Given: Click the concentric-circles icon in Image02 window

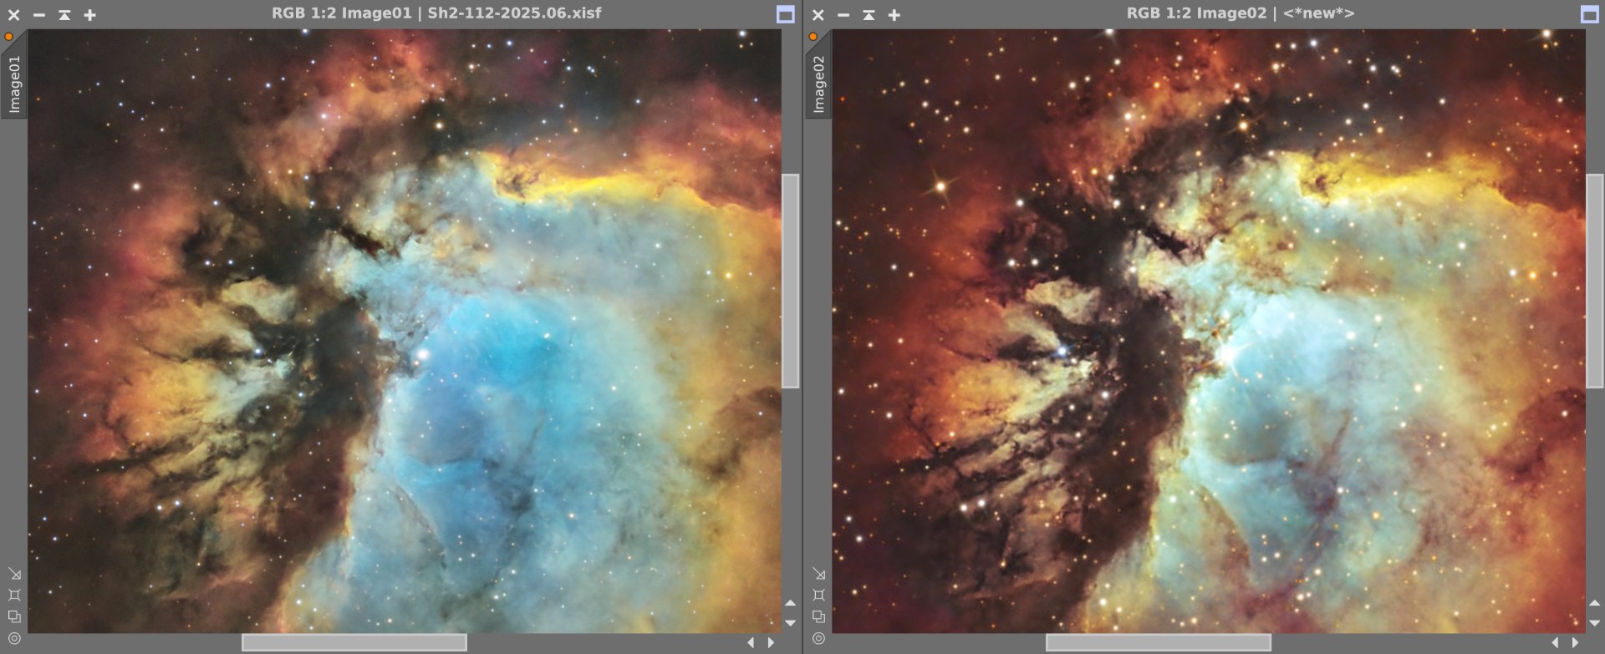Looking at the screenshot, I should [818, 638].
